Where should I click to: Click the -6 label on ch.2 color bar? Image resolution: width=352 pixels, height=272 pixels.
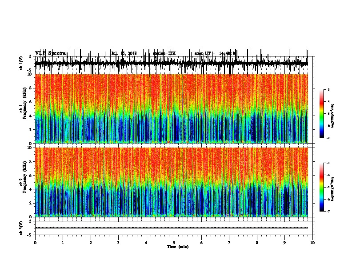click(x=328, y=199)
